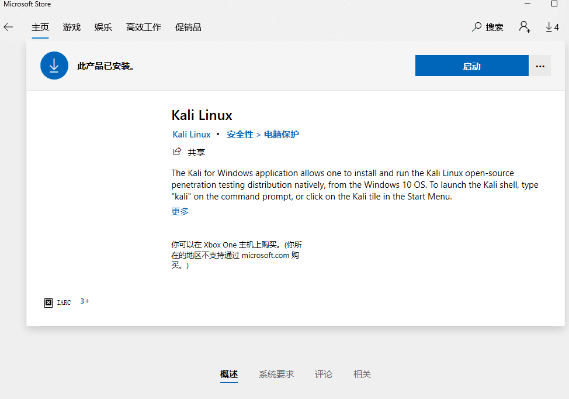Select the 相关 related tab
Screen dimensions: 569x399
[x=362, y=374]
